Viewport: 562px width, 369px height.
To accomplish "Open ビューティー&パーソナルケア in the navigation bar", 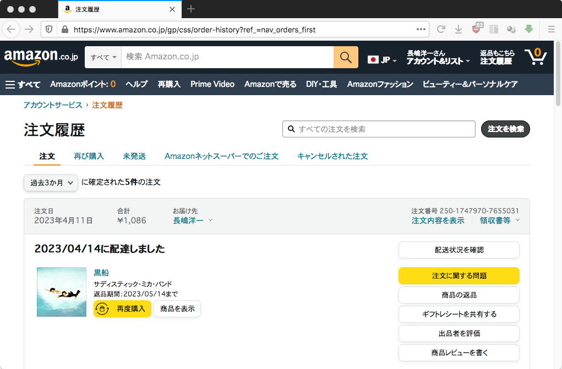I will tap(470, 84).
